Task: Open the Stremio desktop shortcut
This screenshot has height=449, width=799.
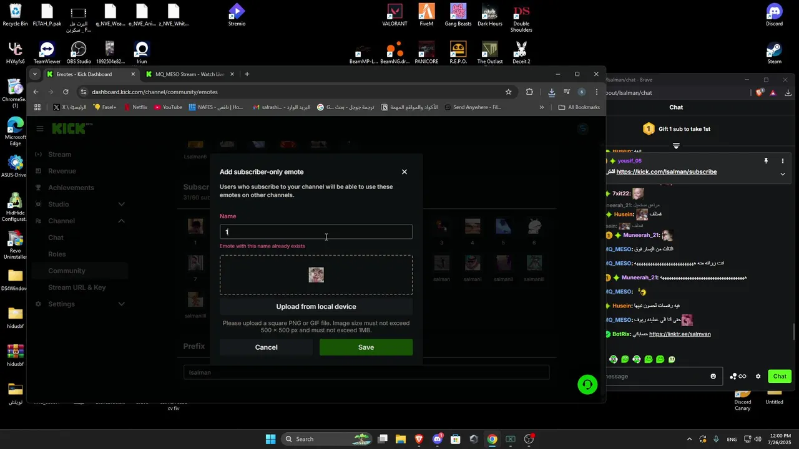Action: (237, 15)
